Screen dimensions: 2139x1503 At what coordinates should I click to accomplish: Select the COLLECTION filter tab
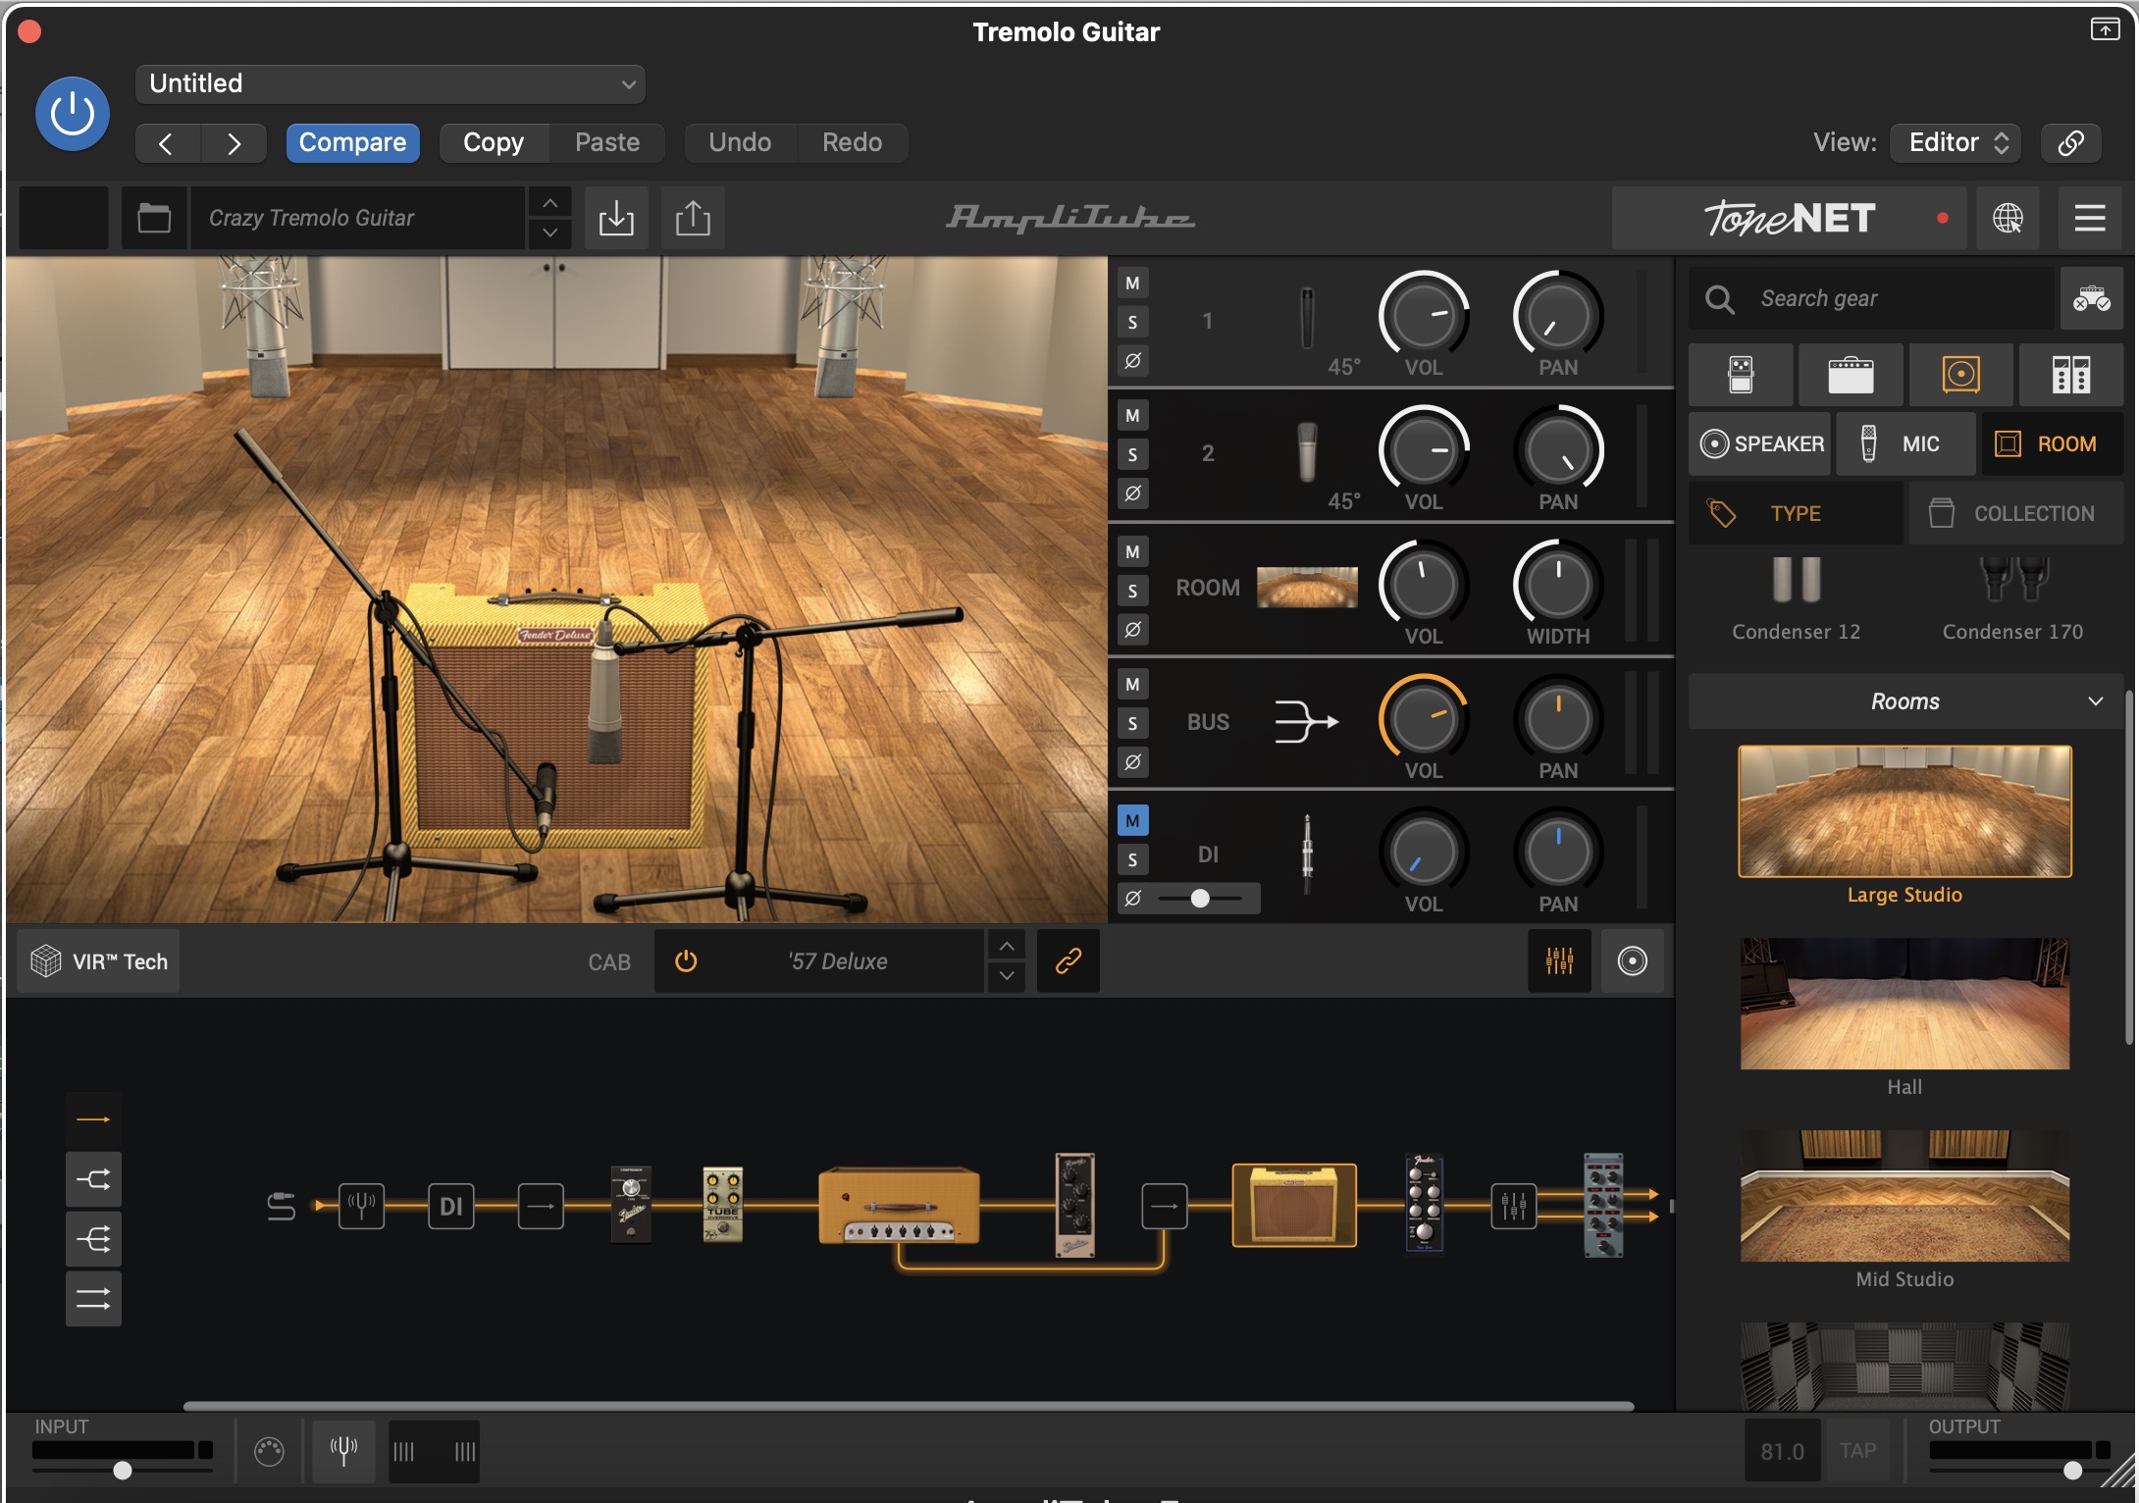pyautogui.click(x=2016, y=513)
